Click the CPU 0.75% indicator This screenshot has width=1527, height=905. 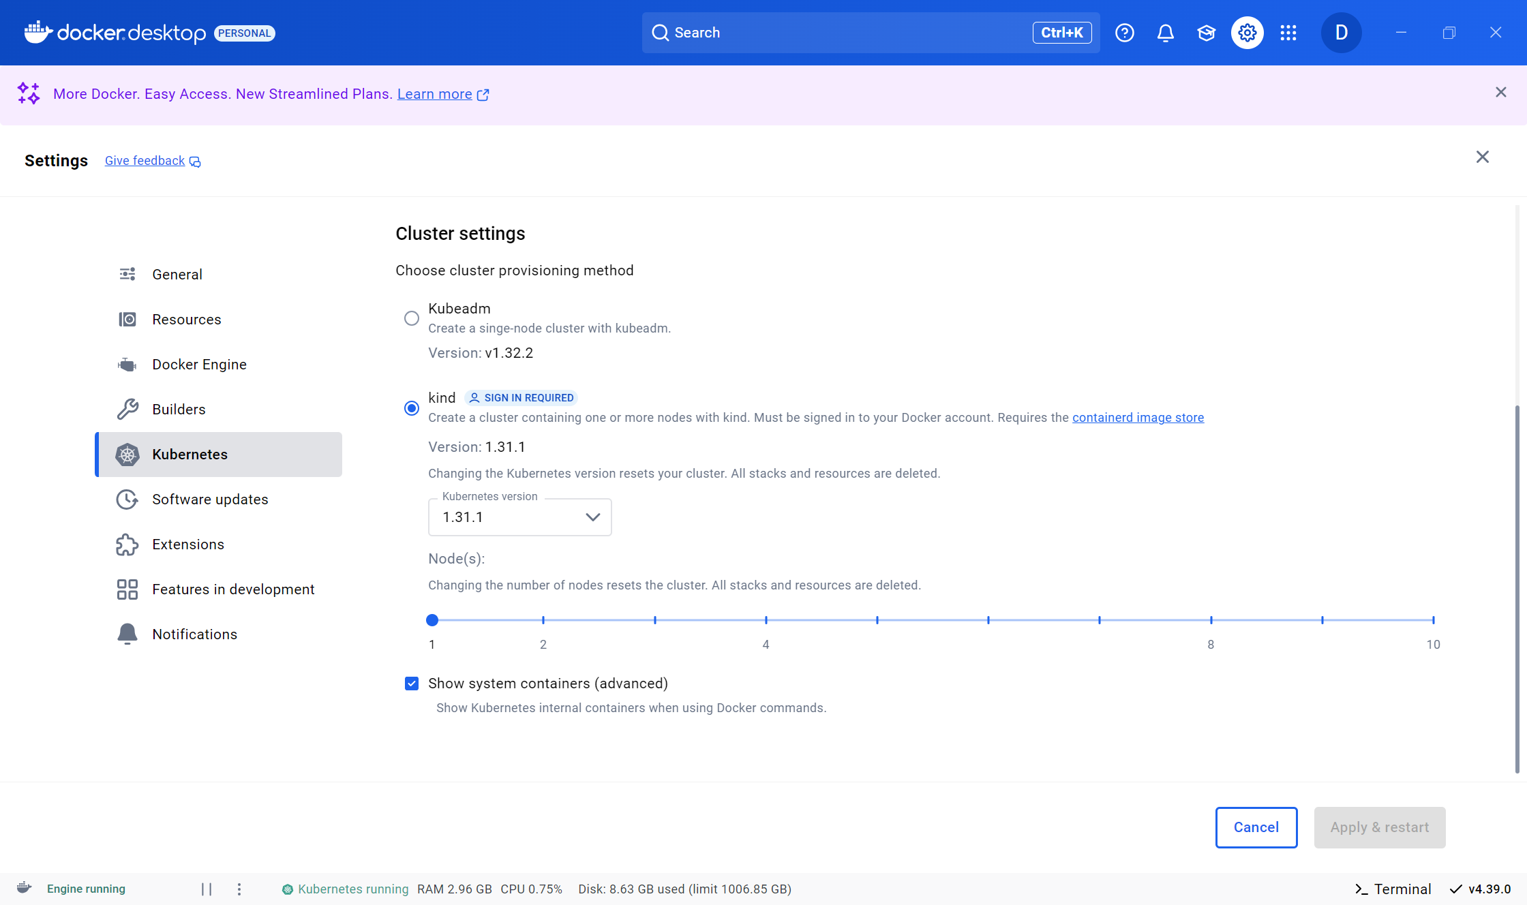click(x=532, y=889)
